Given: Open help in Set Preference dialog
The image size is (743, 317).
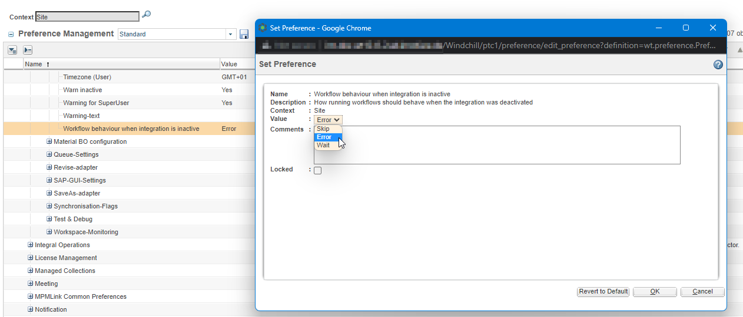Looking at the screenshot, I should point(718,65).
